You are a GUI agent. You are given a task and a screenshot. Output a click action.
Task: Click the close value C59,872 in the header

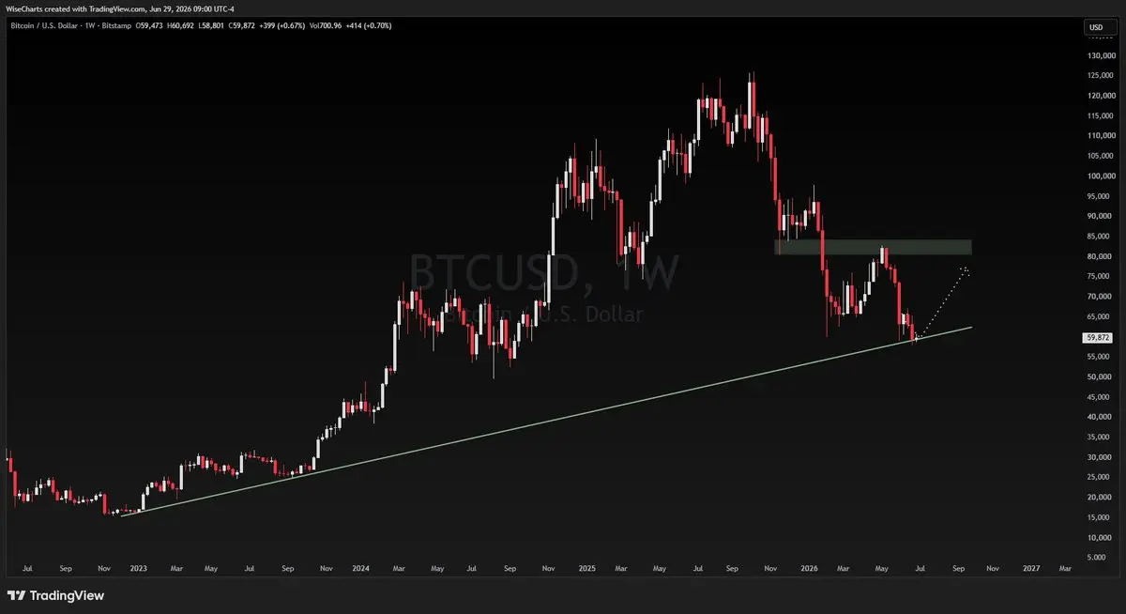coord(242,25)
